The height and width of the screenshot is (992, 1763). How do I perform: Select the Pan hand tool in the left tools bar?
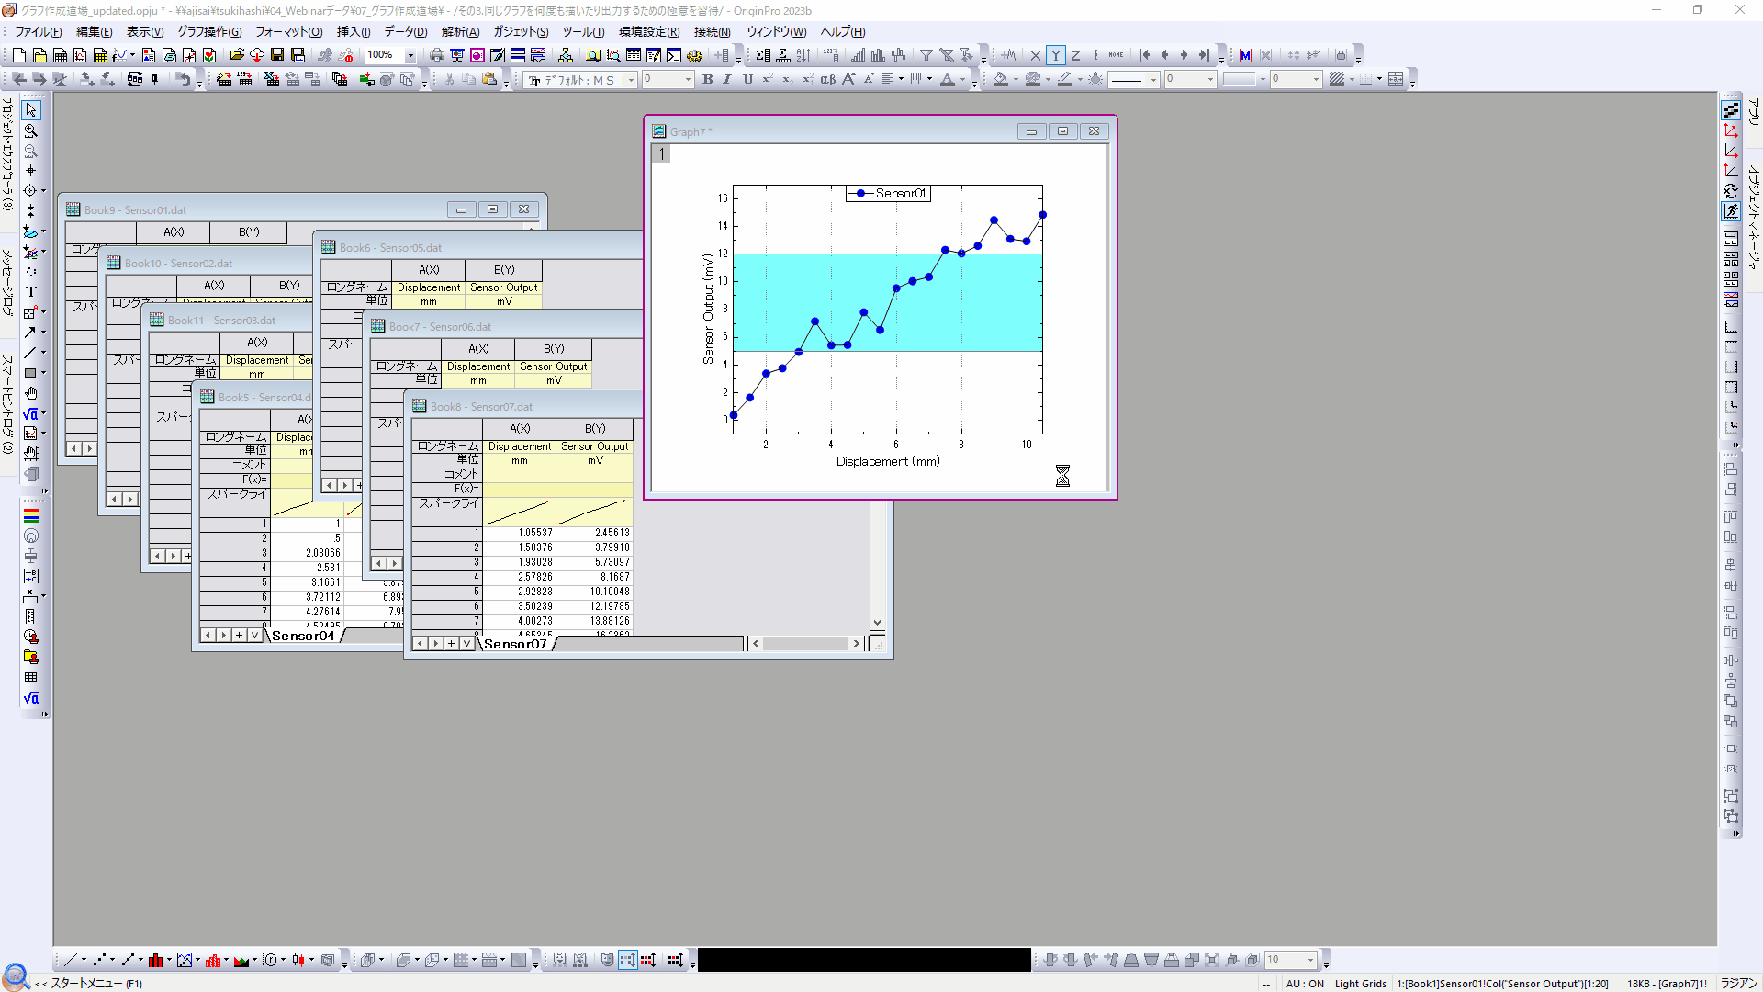click(x=31, y=393)
